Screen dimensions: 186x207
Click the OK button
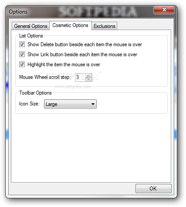(x=153, y=189)
